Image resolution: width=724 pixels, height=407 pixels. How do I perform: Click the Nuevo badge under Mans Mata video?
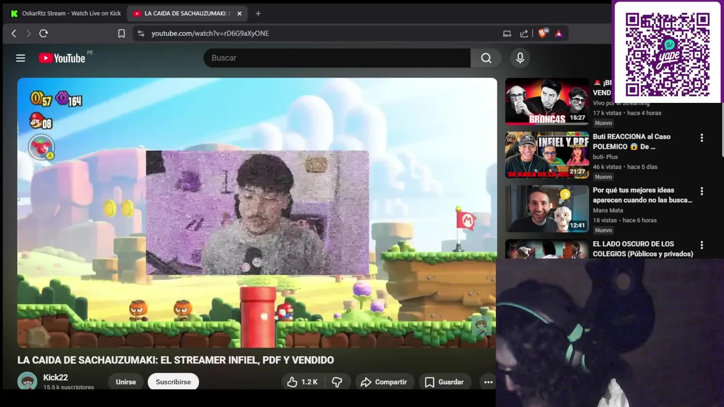click(x=604, y=230)
